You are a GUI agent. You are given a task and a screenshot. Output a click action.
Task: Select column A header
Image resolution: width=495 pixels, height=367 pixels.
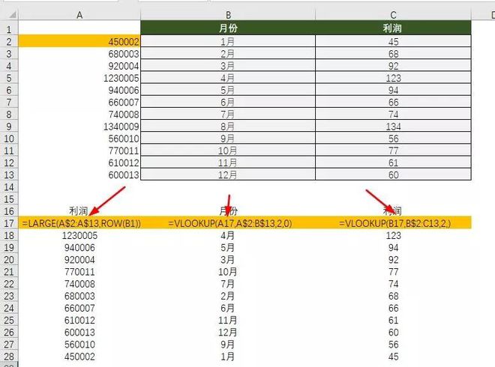pos(79,13)
